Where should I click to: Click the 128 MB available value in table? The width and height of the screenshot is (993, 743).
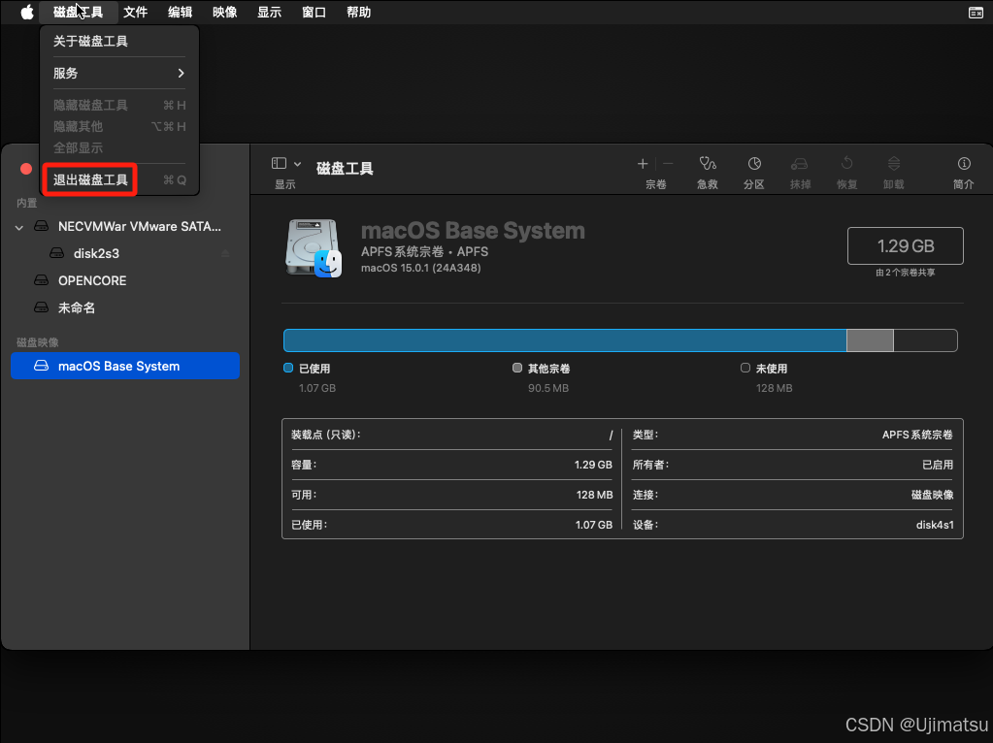[x=595, y=495]
